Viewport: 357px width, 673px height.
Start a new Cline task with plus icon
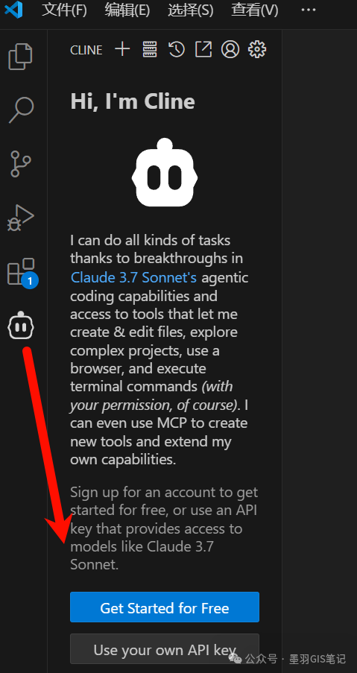[122, 49]
